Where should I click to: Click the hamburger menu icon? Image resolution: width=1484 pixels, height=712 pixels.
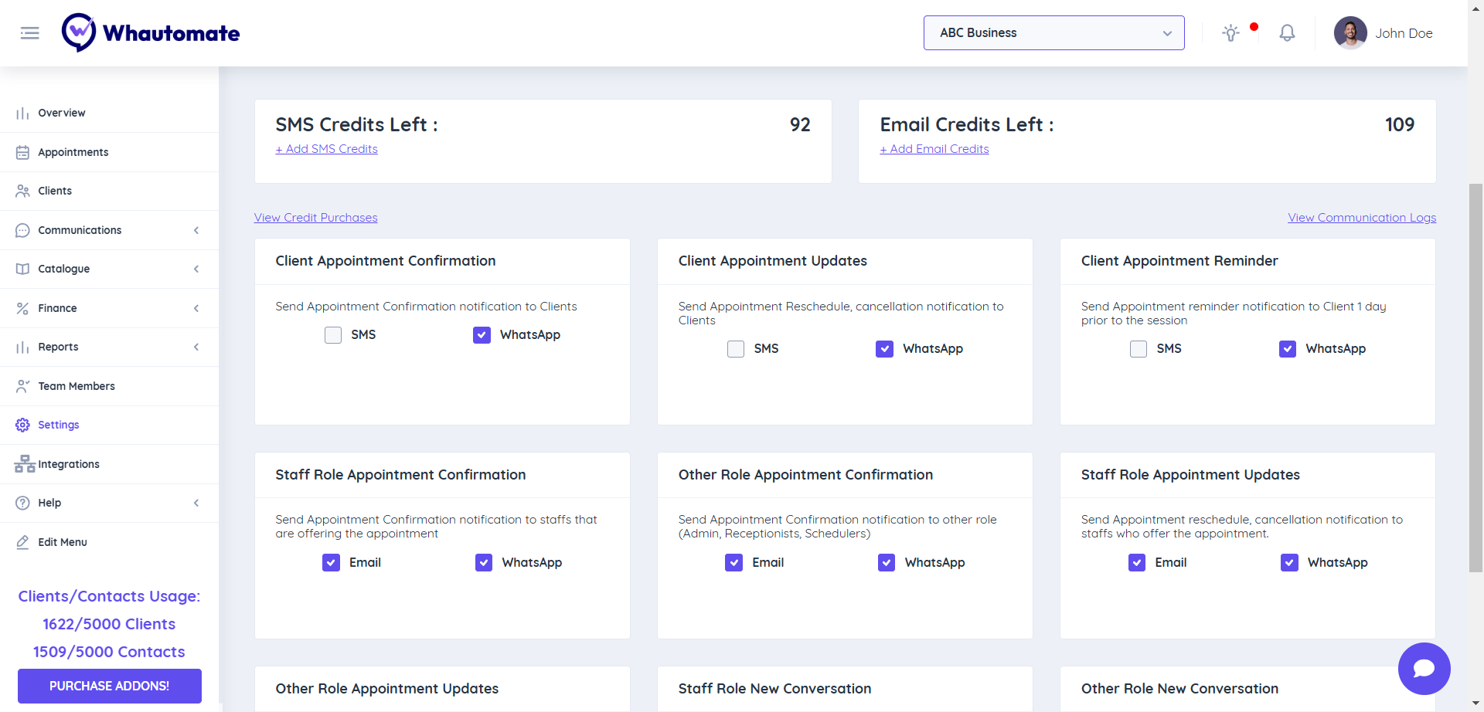(x=29, y=33)
